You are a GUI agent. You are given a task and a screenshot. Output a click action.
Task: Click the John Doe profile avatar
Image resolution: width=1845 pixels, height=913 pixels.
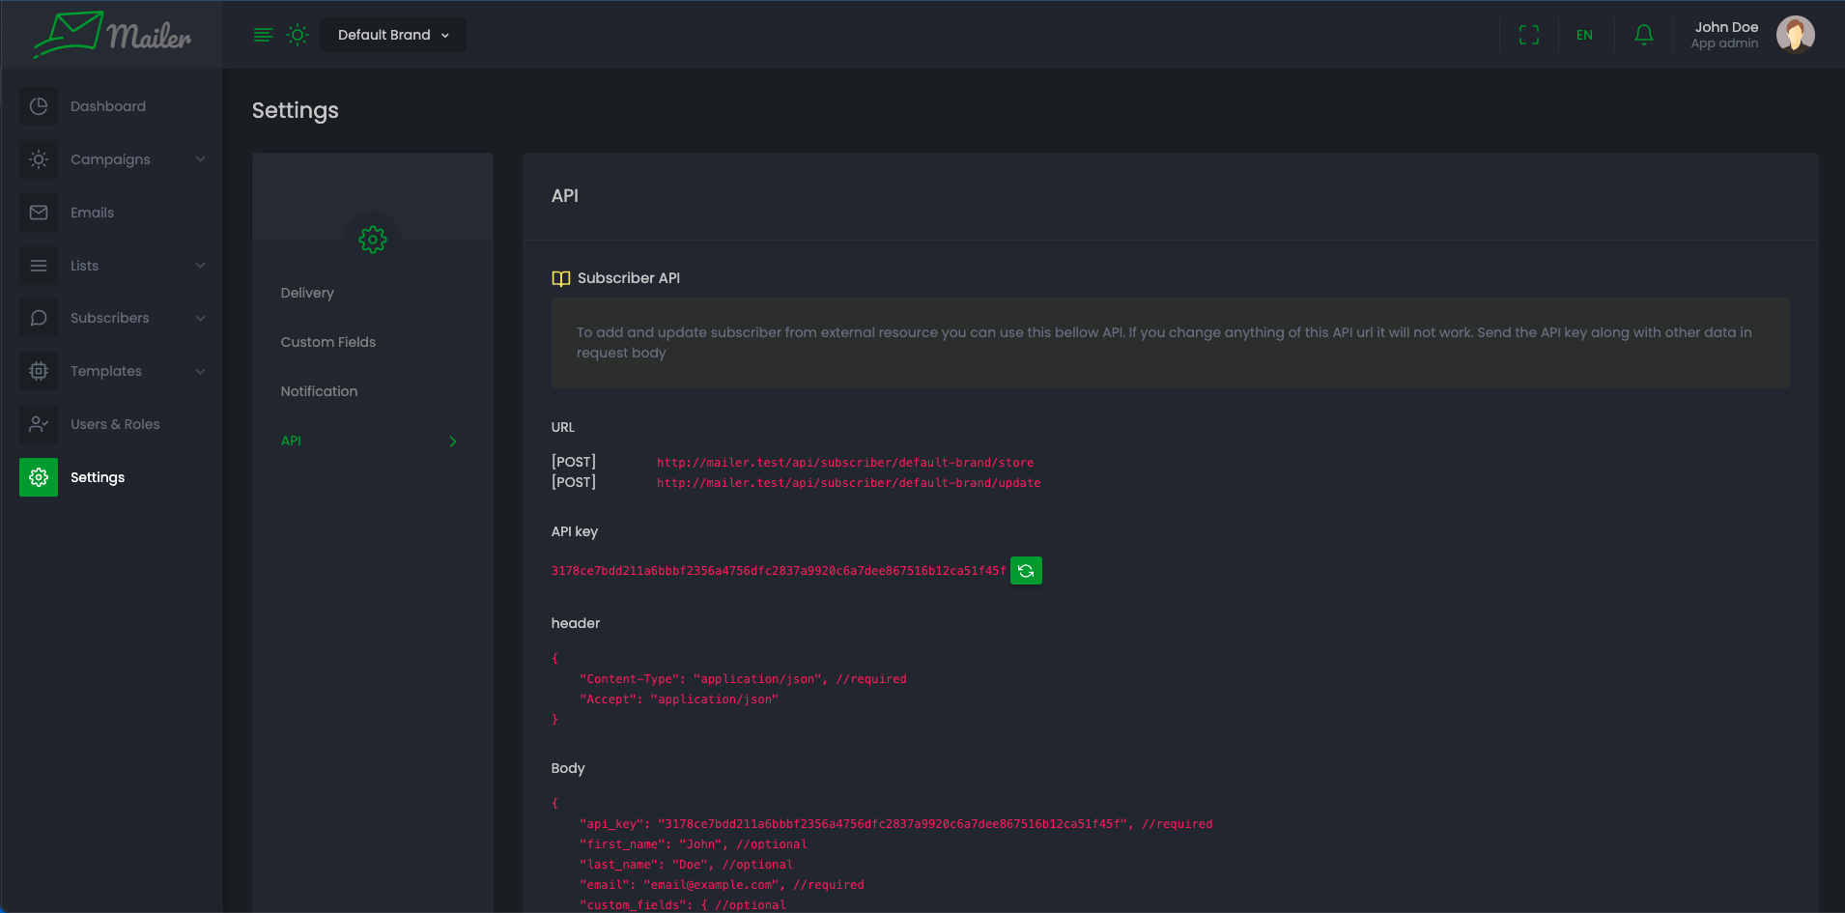pyautogui.click(x=1795, y=35)
